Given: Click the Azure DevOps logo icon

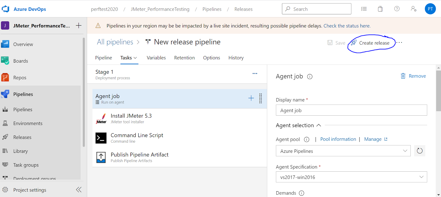Looking at the screenshot, I should click(6, 9).
